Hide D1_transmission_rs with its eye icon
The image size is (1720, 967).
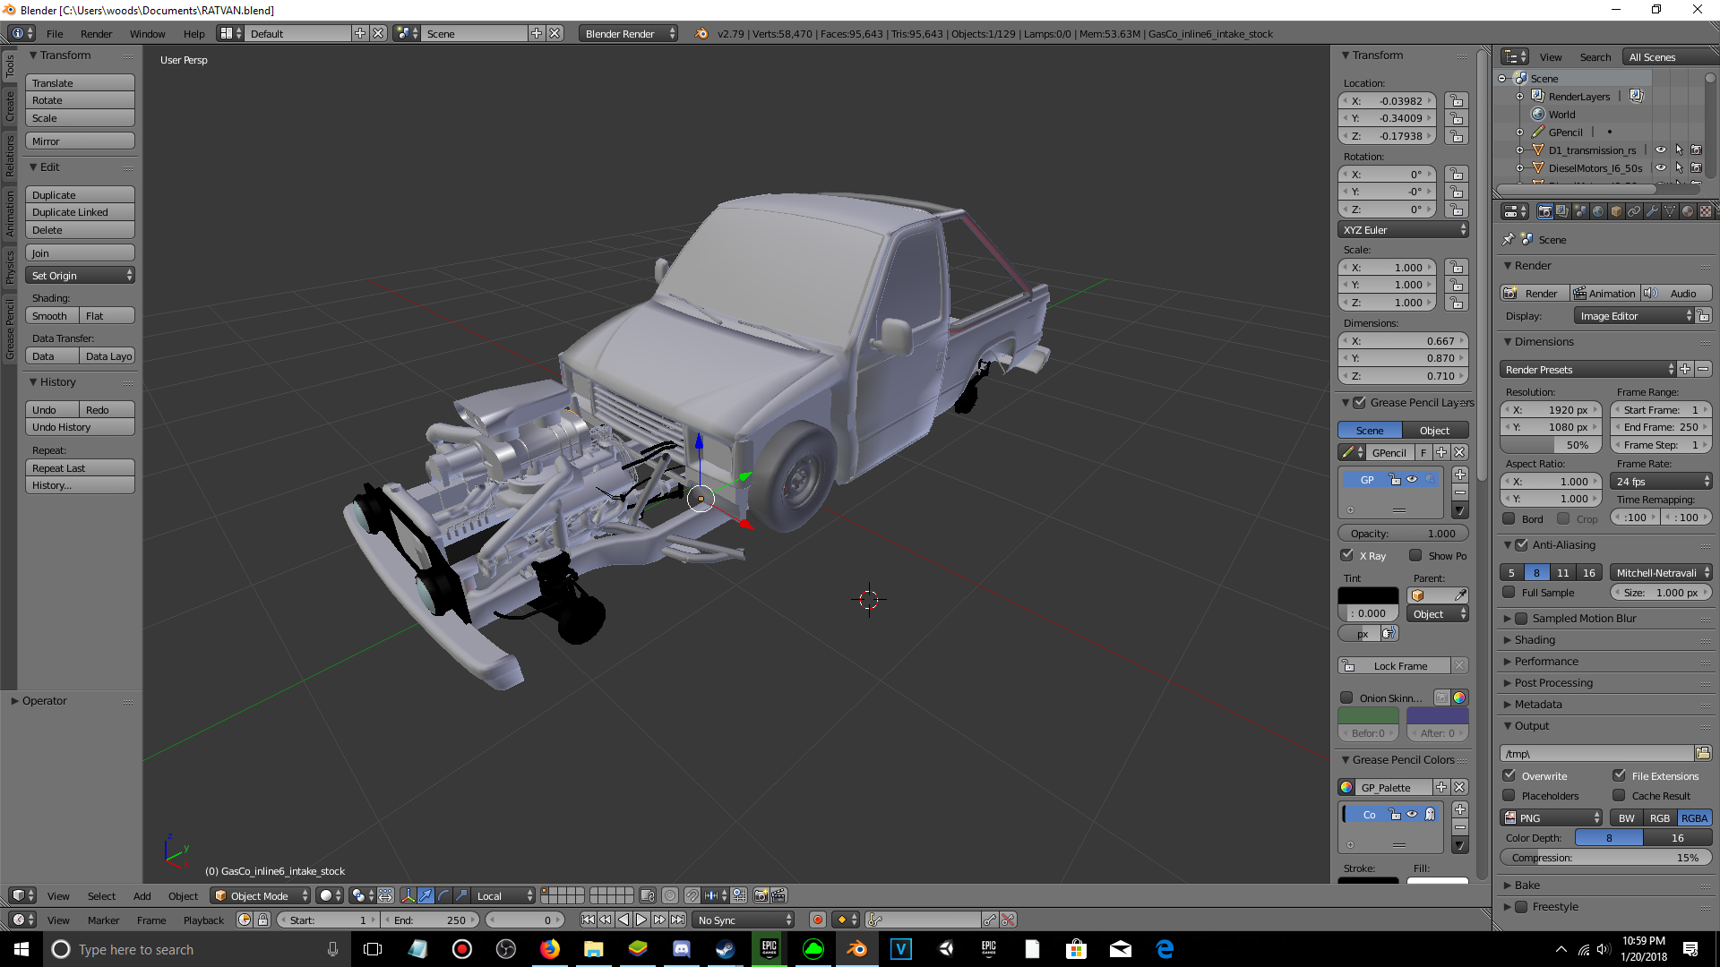tap(1660, 150)
